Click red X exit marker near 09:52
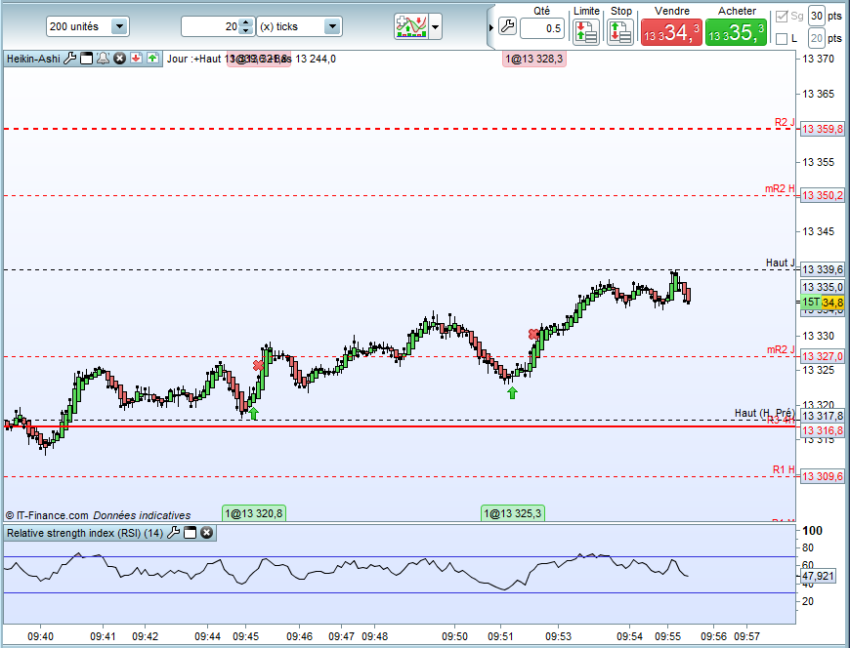 tap(534, 335)
